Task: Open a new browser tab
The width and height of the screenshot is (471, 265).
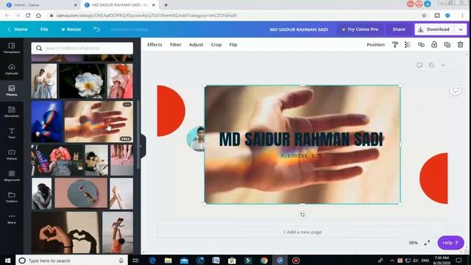Action: (166, 5)
